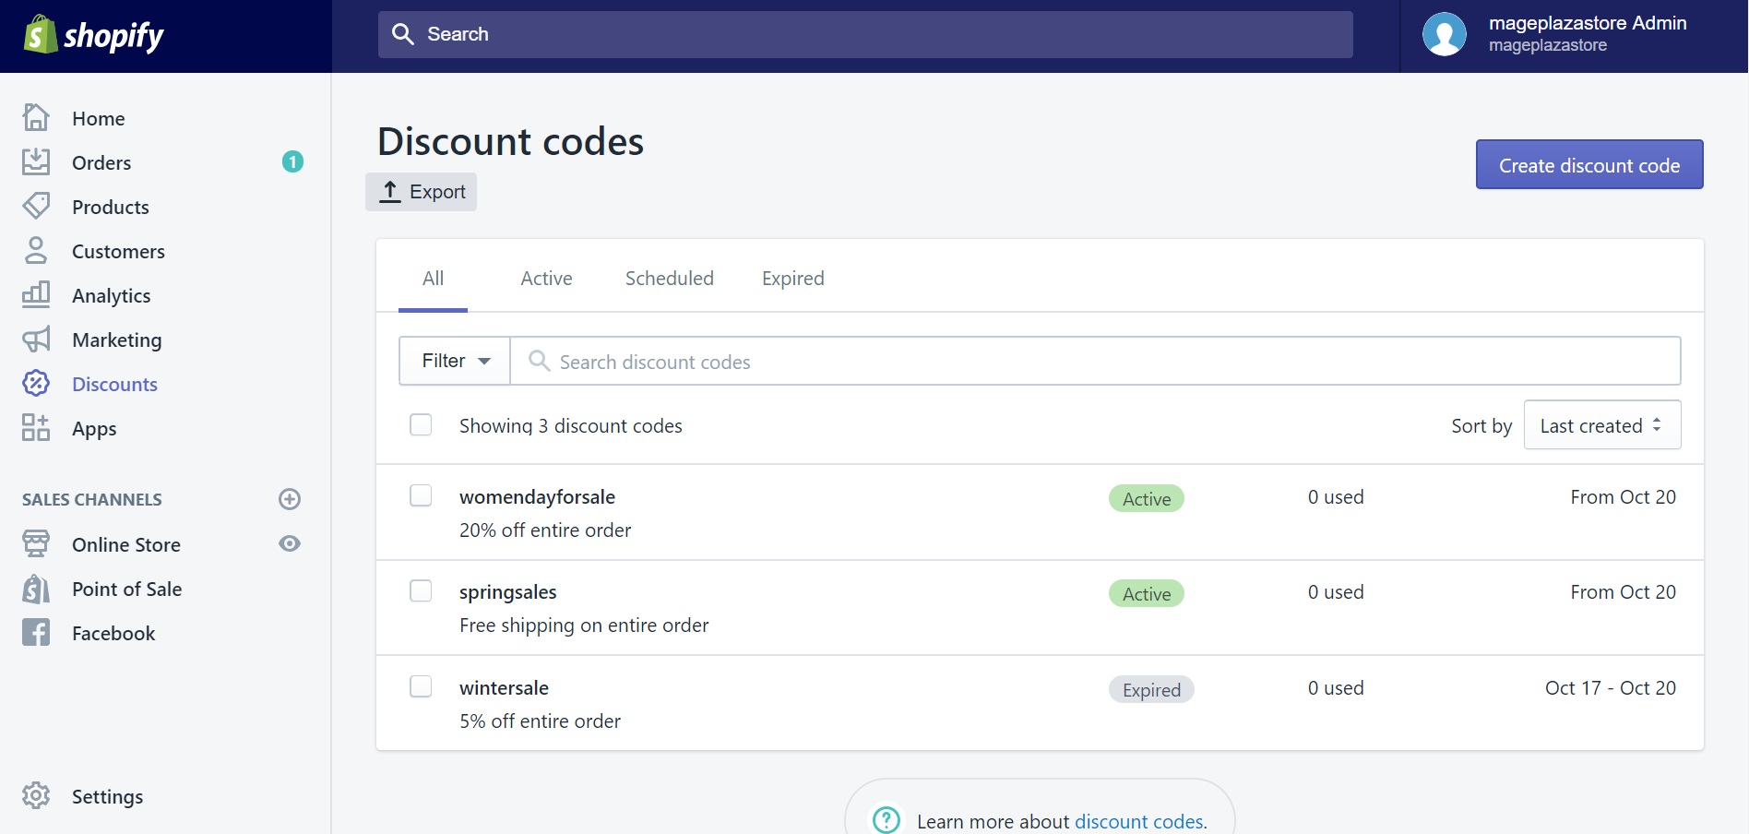Open the womendayforsale discount

pos(537,497)
